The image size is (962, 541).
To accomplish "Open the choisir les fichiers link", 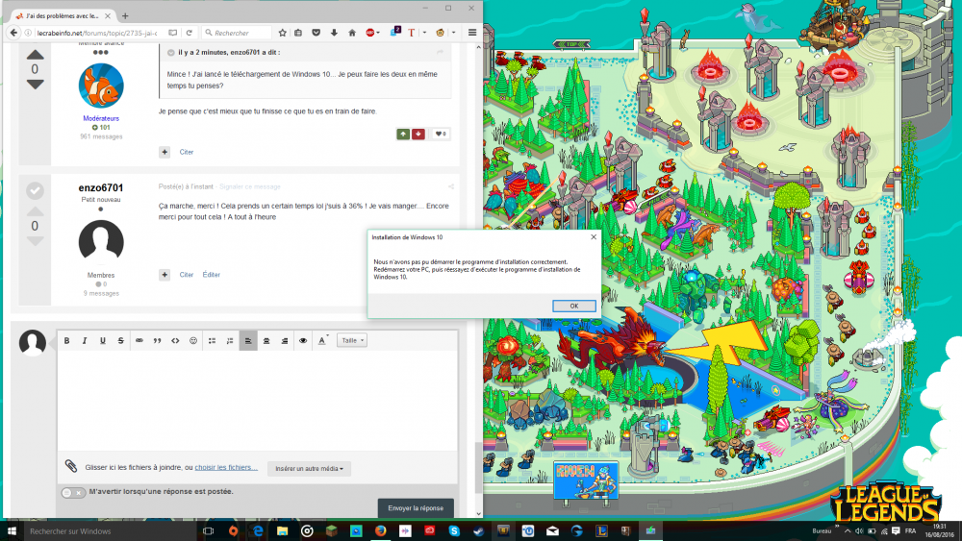I will (226, 467).
